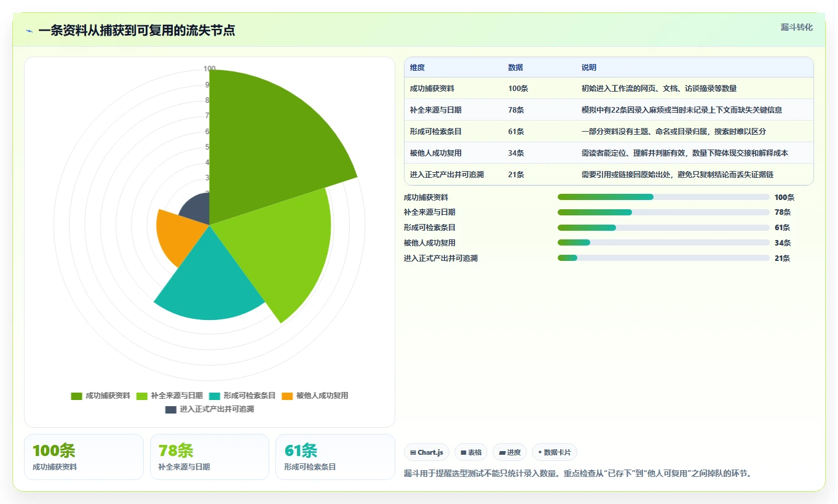This screenshot has height=504, width=838.
Task: Click the description starting 需要引用或链接回原始出处
Action: point(678,175)
